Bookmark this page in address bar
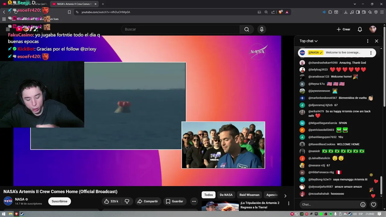 point(69,12)
